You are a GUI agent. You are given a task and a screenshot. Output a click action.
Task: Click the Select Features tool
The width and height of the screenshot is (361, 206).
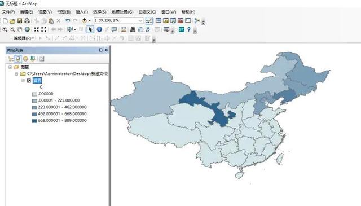[70, 29]
